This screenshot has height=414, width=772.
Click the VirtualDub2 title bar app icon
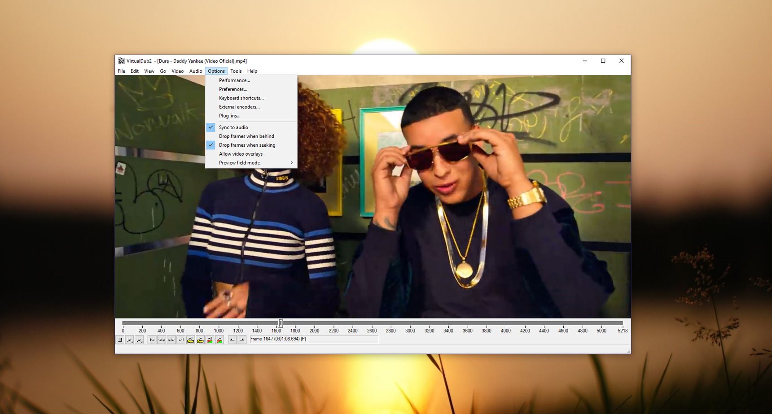[121, 61]
